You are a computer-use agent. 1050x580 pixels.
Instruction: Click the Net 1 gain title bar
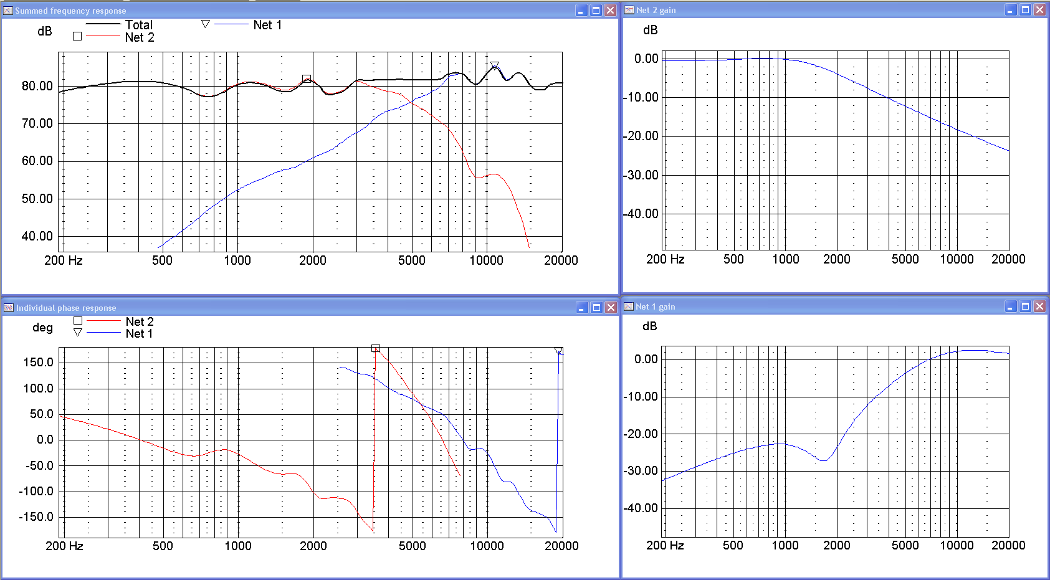[x=810, y=307]
